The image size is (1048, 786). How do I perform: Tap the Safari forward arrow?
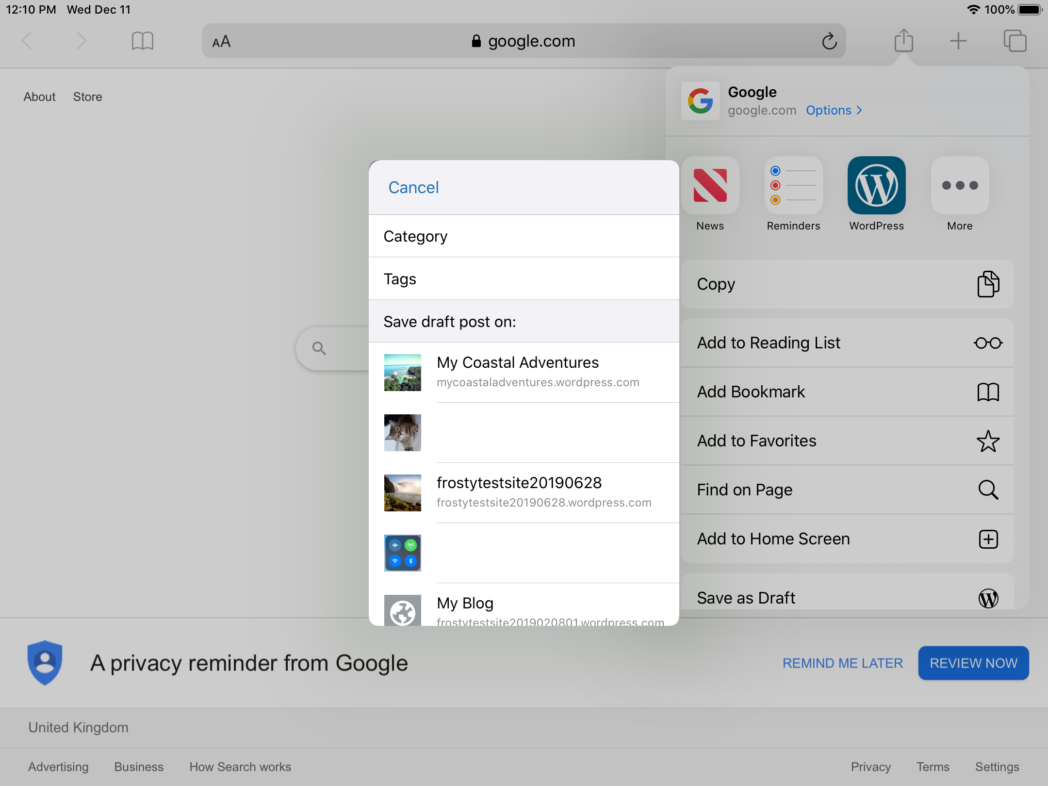pyautogui.click(x=82, y=41)
